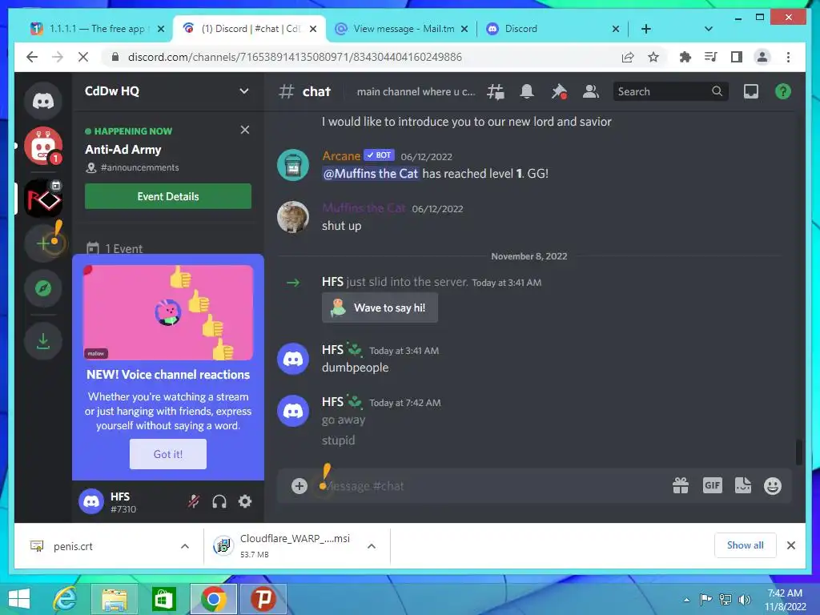Open File Explorer from taskbar

coord(114,599)
